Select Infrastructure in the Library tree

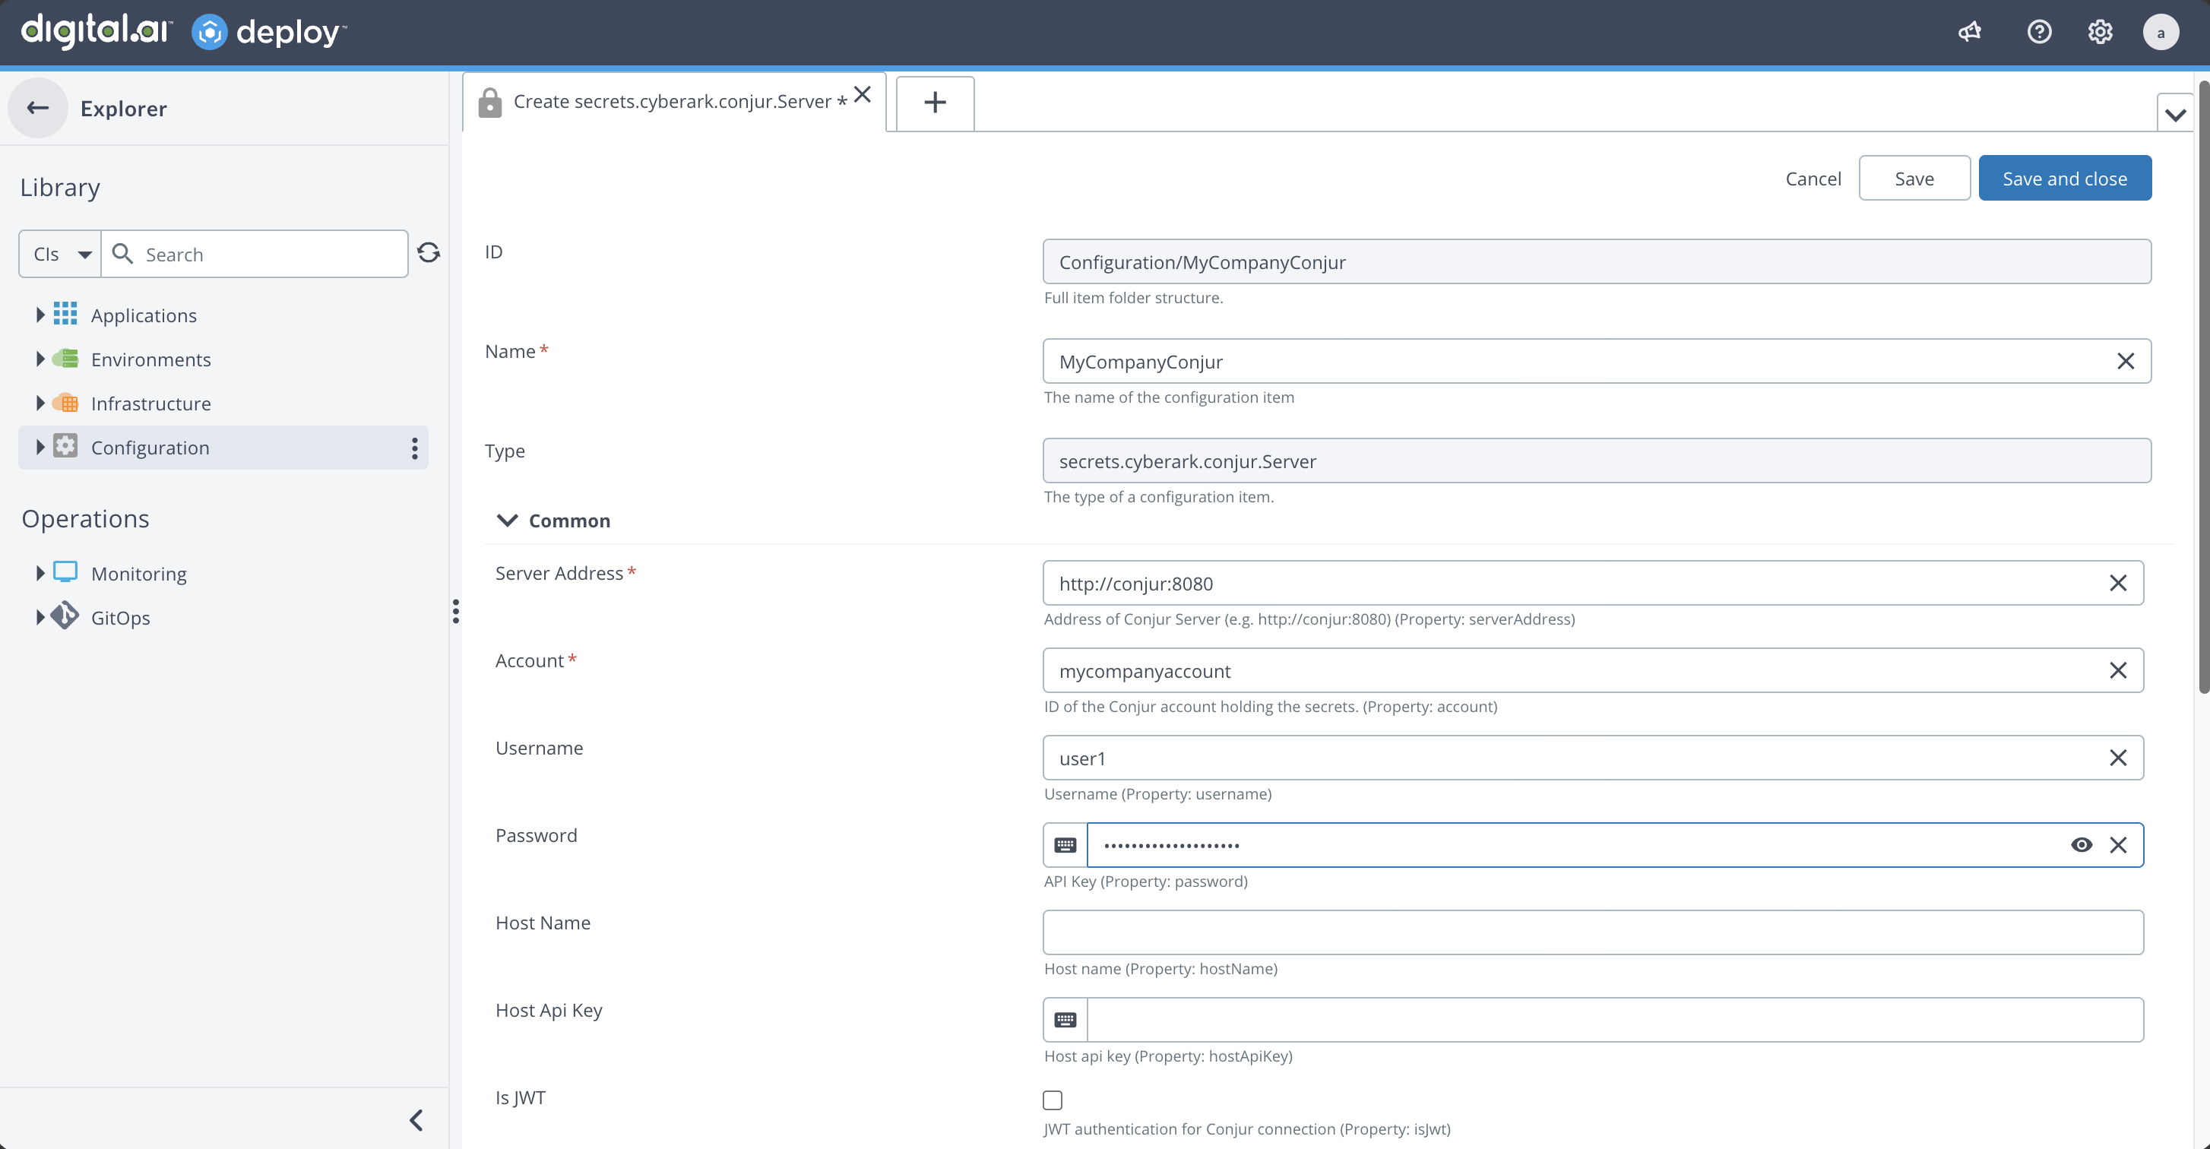click(x=151, y=404)
